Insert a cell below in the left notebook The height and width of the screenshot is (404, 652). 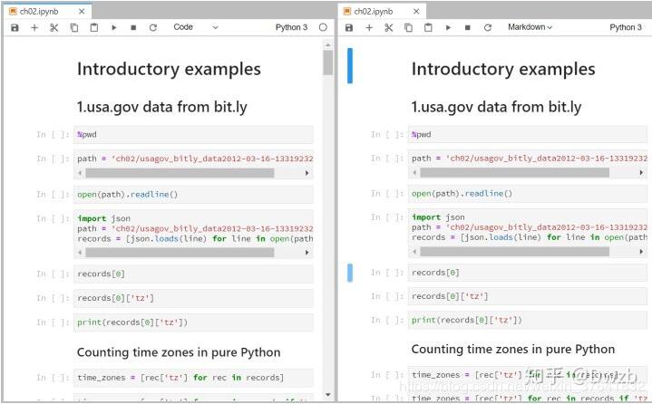(x=34, y=28)
